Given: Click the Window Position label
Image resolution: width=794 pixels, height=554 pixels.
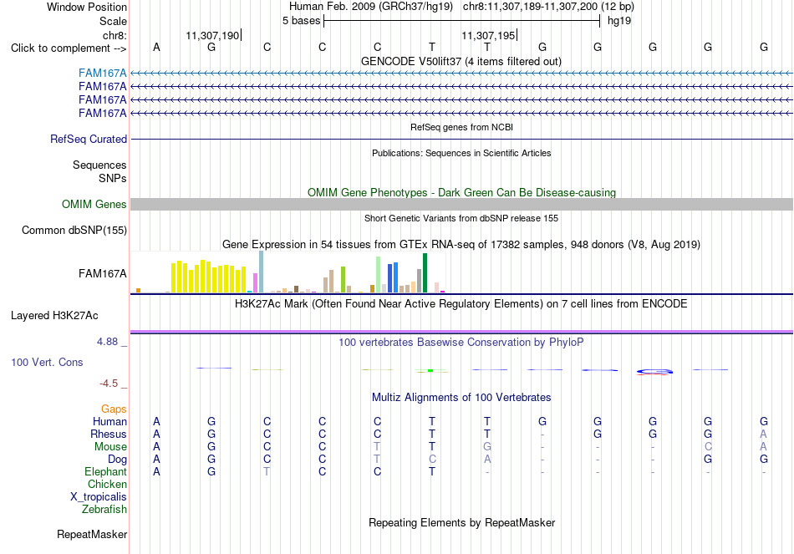Looking at the screenshot, I should pyautogui.click(x=87, y=7).
